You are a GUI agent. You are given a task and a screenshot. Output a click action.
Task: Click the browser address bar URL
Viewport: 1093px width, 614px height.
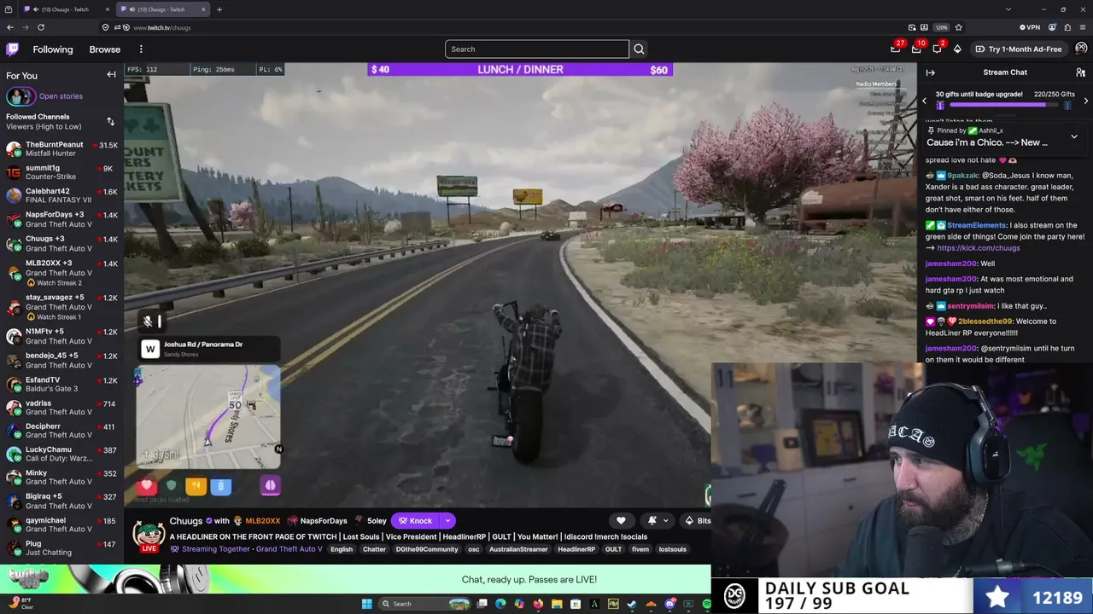point(162,27)
